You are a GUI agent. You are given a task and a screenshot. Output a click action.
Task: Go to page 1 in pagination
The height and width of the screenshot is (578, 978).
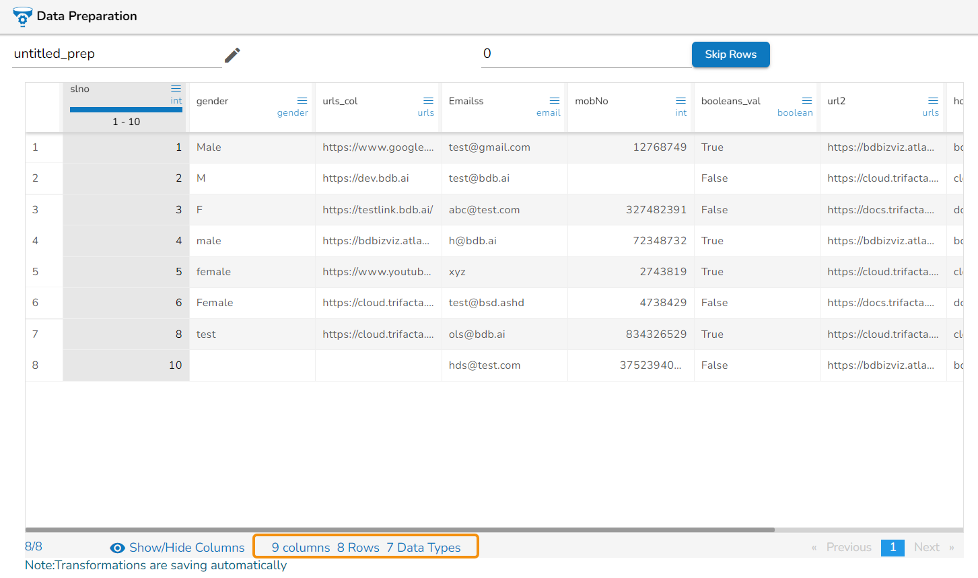pos(893,547)
